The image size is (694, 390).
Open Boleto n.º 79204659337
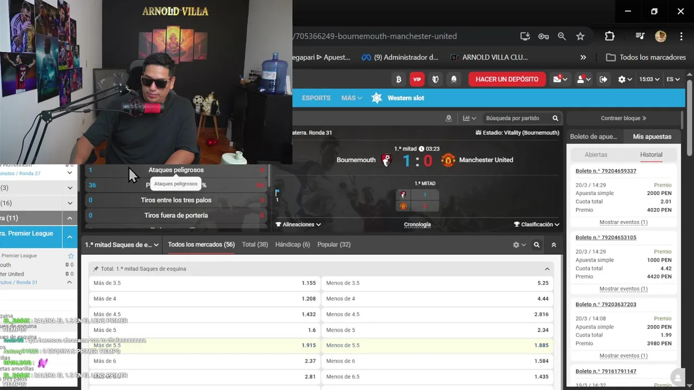pyautogui.click(x=606, y=171)
